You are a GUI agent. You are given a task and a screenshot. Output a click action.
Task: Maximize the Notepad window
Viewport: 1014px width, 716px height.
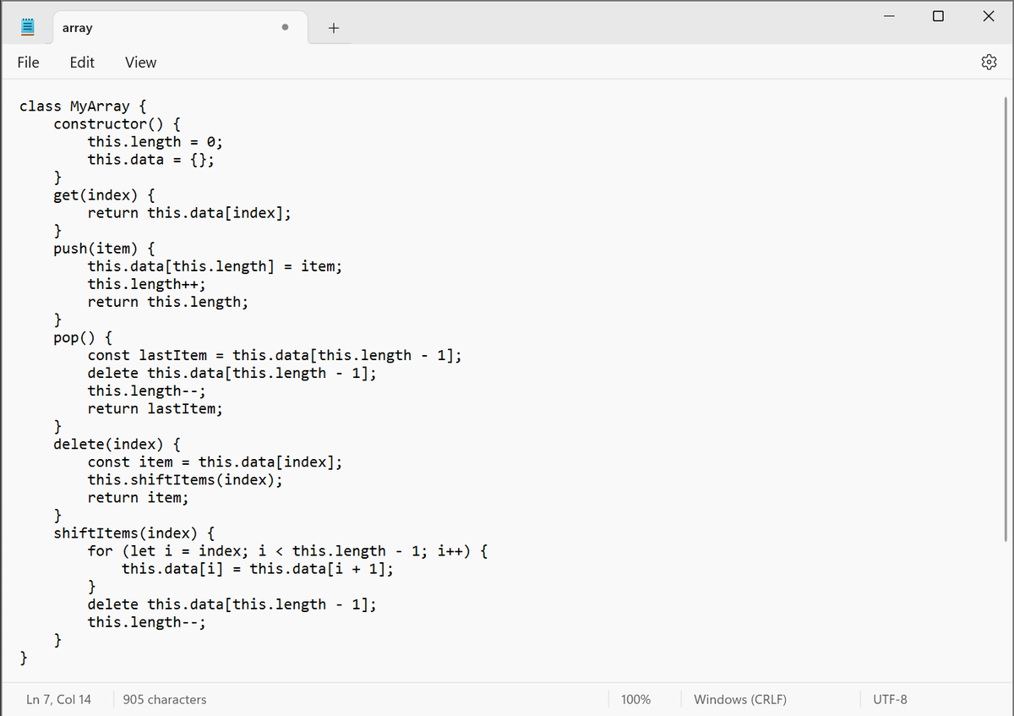coord(938,16)
